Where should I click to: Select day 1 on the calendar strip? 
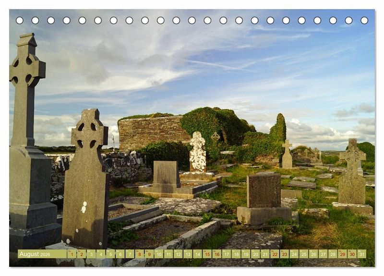pos(72,254)
